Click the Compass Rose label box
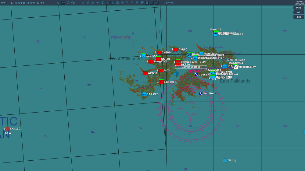Image resolution: width=305 pixels, height=171 pixels. pos(191,67)
